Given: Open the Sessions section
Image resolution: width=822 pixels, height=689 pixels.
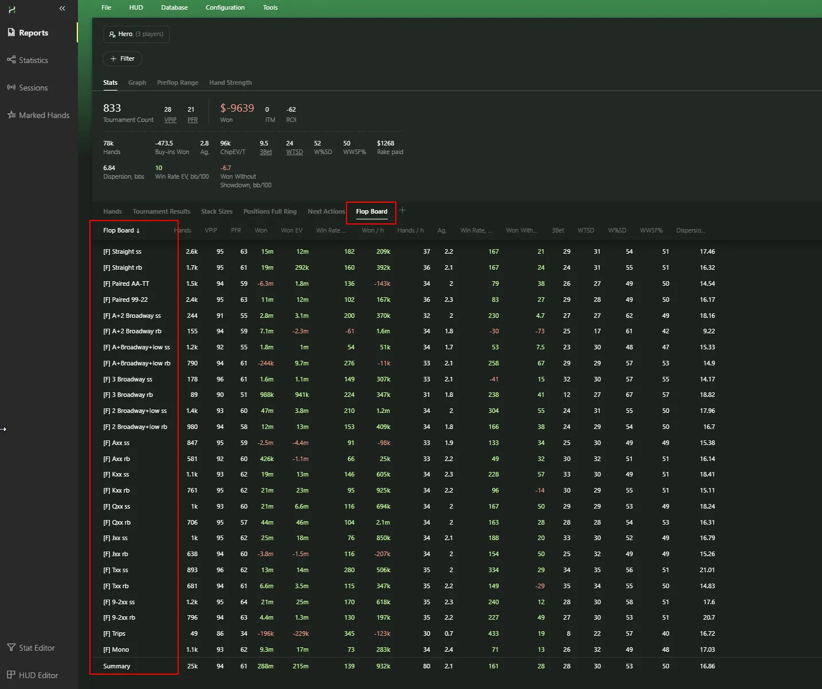Looking at the screenshot, I should coord(33,88).
